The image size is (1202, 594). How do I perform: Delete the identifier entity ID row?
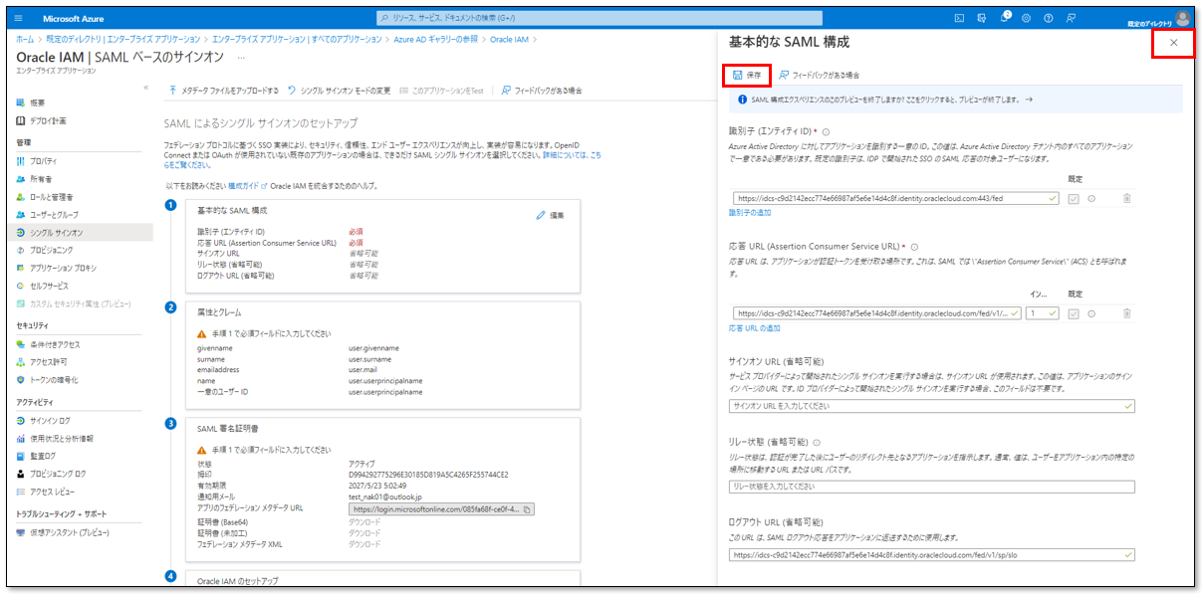[x=1126, y=199]
